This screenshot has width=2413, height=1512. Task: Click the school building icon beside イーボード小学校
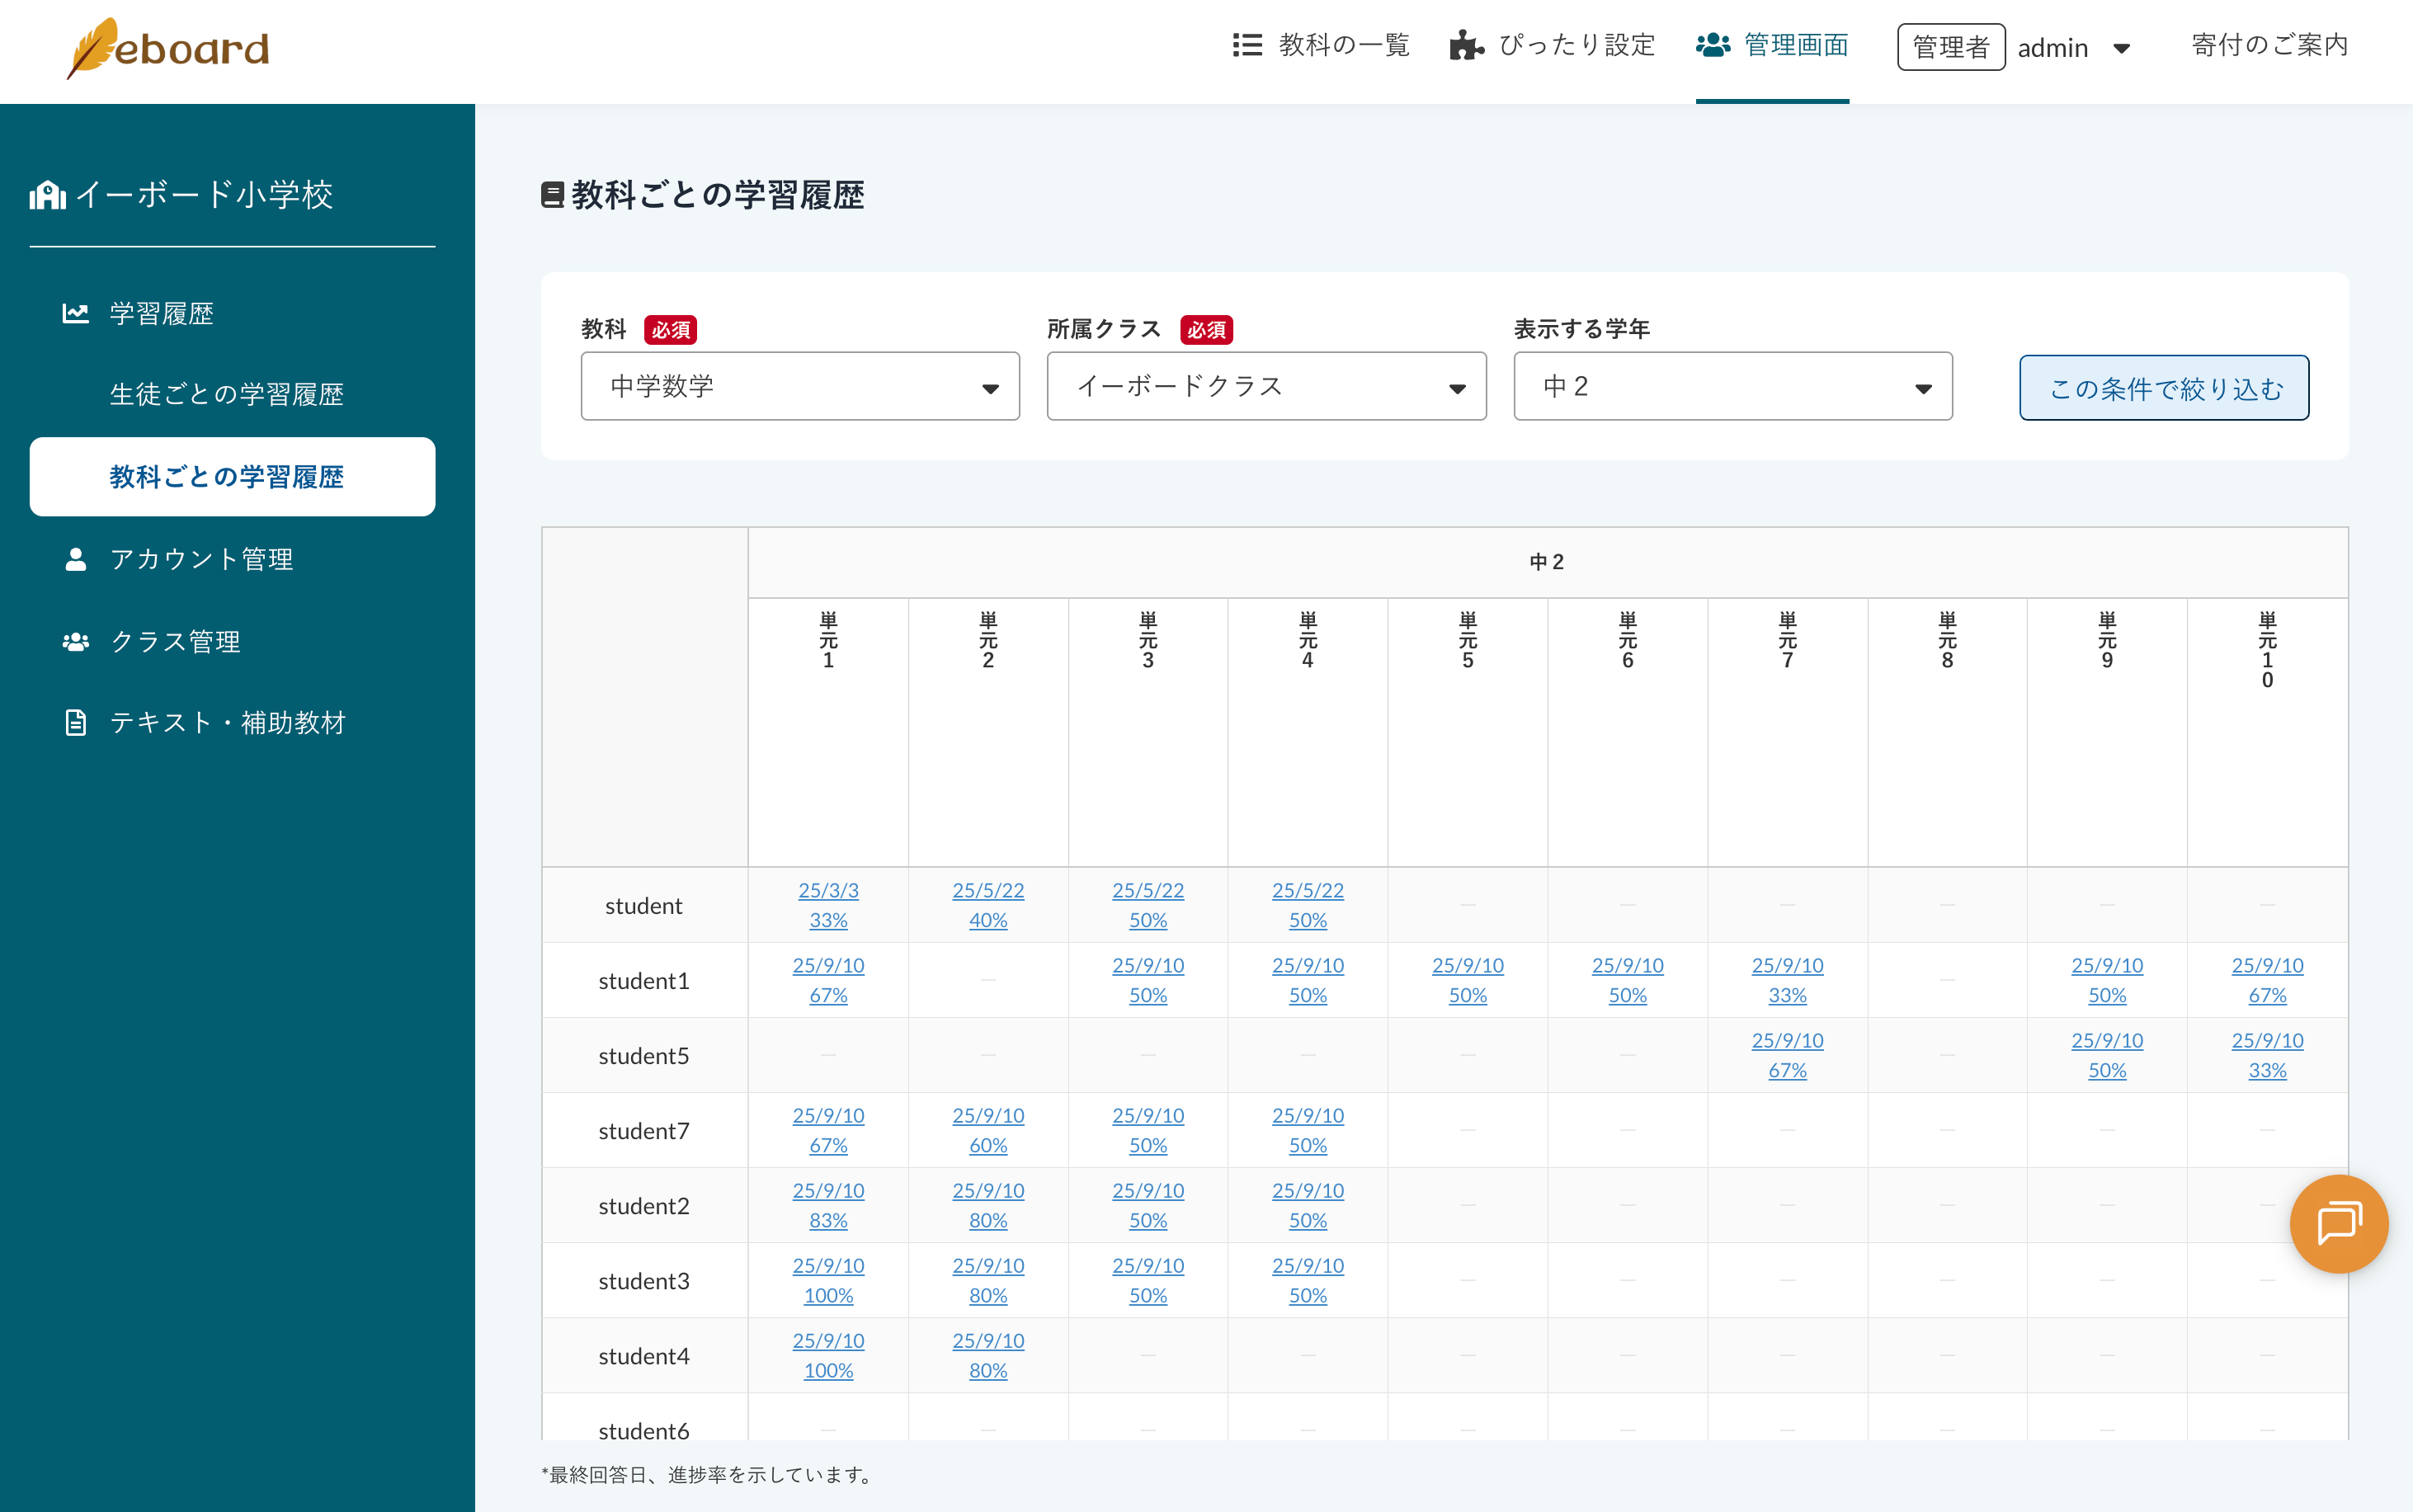click(48, 195)
